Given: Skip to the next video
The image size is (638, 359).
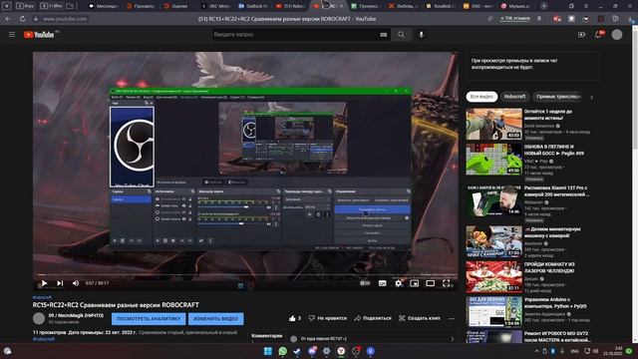Looking at the screenshot, I should [x=60, y=283].
